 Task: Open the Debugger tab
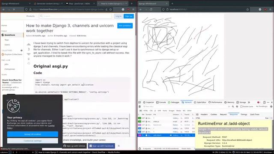pyautogui.click(x=173, y=102)
